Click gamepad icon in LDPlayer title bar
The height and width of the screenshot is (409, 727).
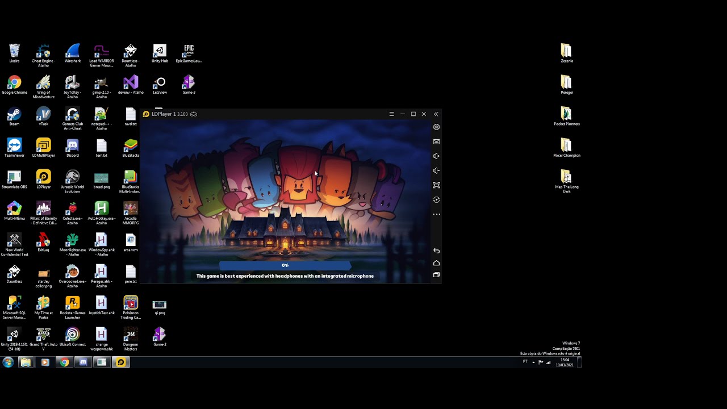pos(194,114)
